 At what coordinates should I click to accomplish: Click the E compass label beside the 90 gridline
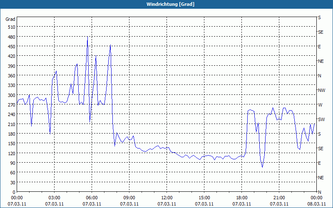pos(319,163)
